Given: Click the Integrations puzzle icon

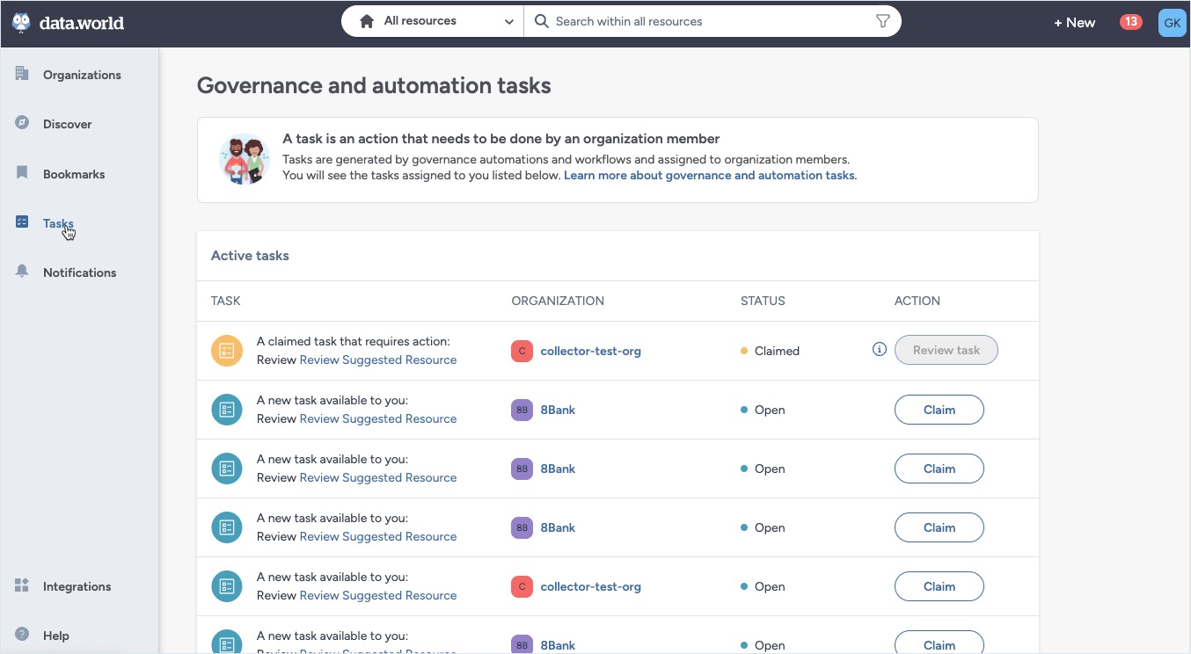Looking at the screenshot, I should (22, 585).
